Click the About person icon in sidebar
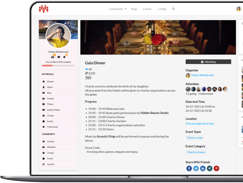Image resolution: width=243 pixels, height=183 pixels. 43,87
